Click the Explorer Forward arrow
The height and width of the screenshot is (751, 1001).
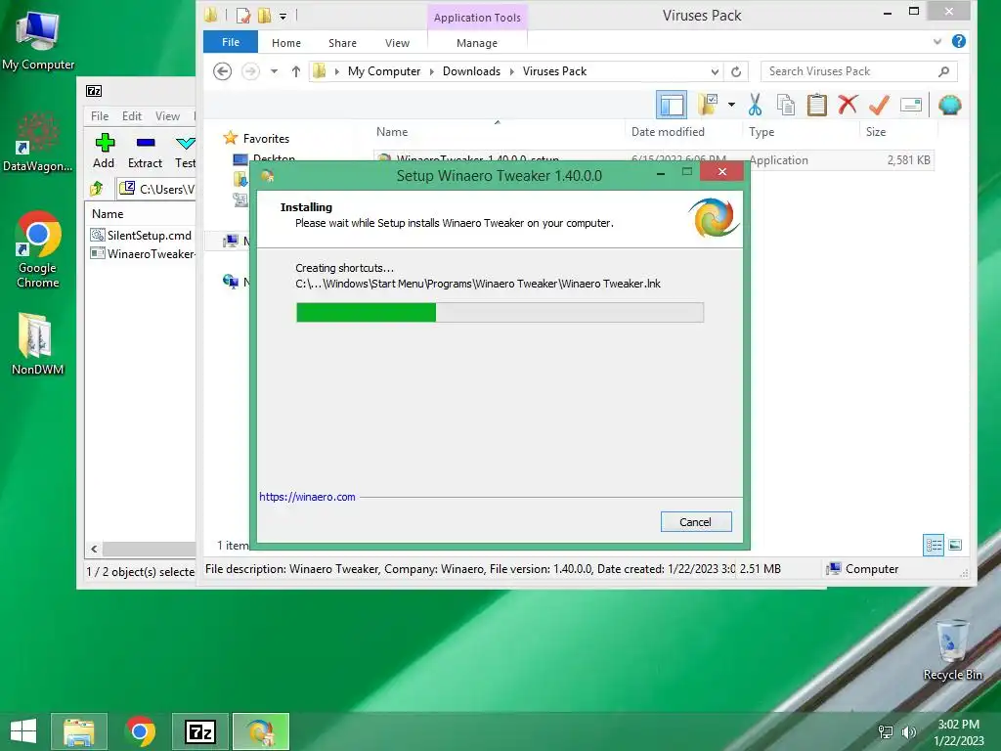point(250,70)
